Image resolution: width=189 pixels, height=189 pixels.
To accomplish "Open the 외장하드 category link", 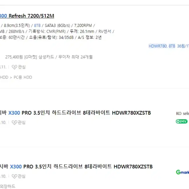I will [8, 186].
